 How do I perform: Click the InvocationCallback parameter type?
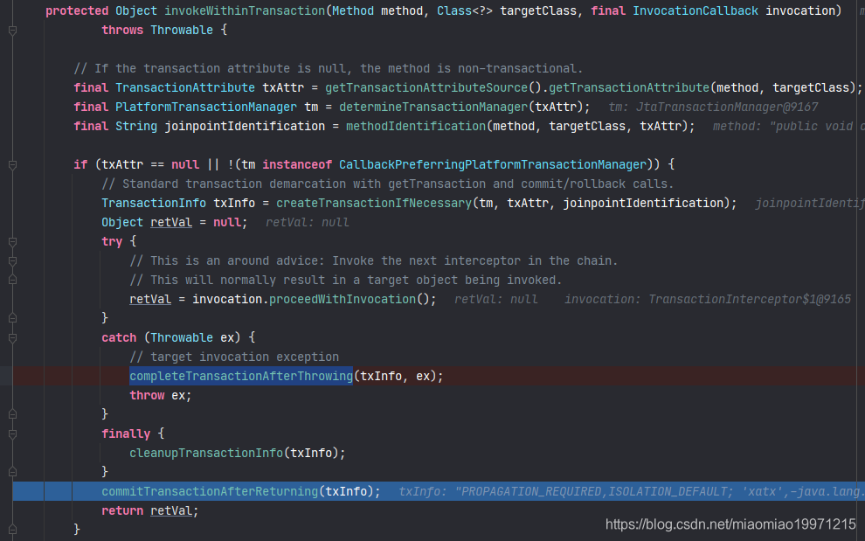(x=695, y=11)
